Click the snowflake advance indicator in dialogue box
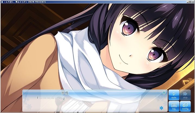 (161, 108)
